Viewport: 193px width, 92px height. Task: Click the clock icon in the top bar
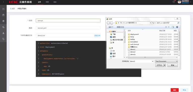174,2
